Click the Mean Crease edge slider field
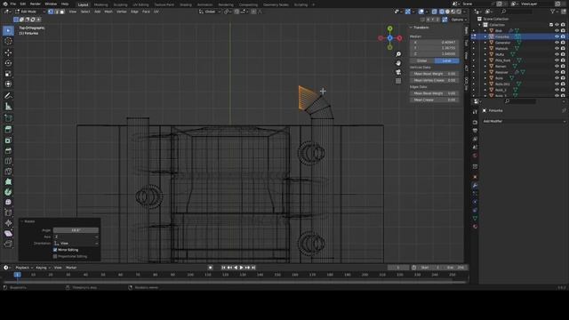This screenshot has height=320, width=569. [x=435, y=100]
